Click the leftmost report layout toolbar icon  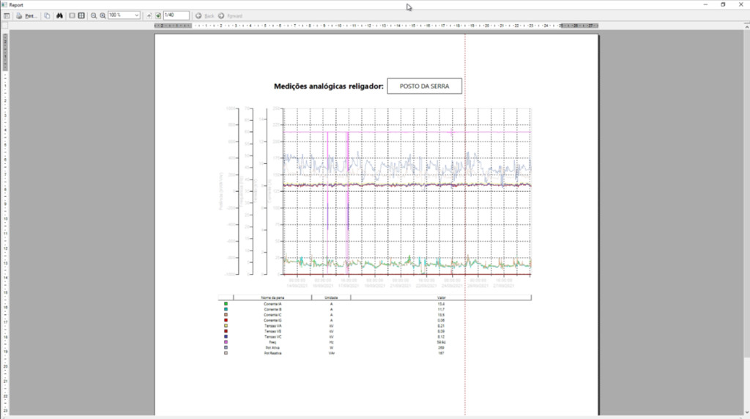(x=7, y=15)
